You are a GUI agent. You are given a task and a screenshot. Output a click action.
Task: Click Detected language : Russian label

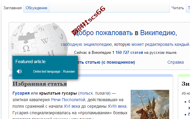point(54,71)
